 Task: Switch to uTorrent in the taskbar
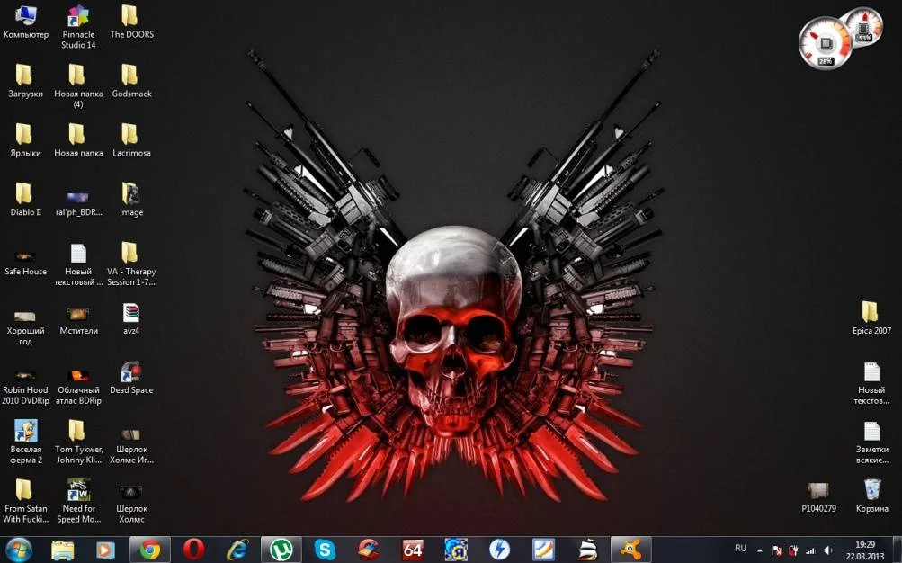point(281,550)
